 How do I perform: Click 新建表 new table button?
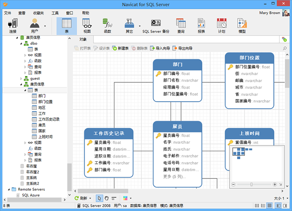(x=121, y=48)
